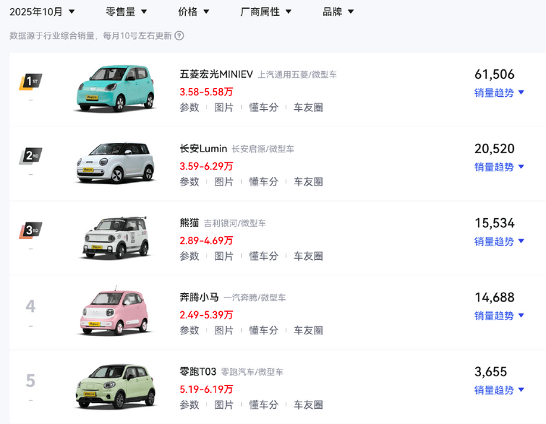View 参数 for 长安Lumin

point(189,181)
